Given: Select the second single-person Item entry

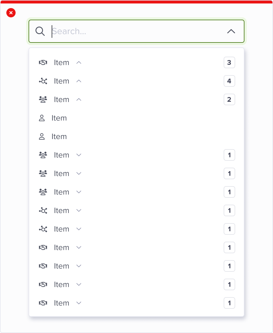Looking at the screenshot, I should tap(59, 136).
